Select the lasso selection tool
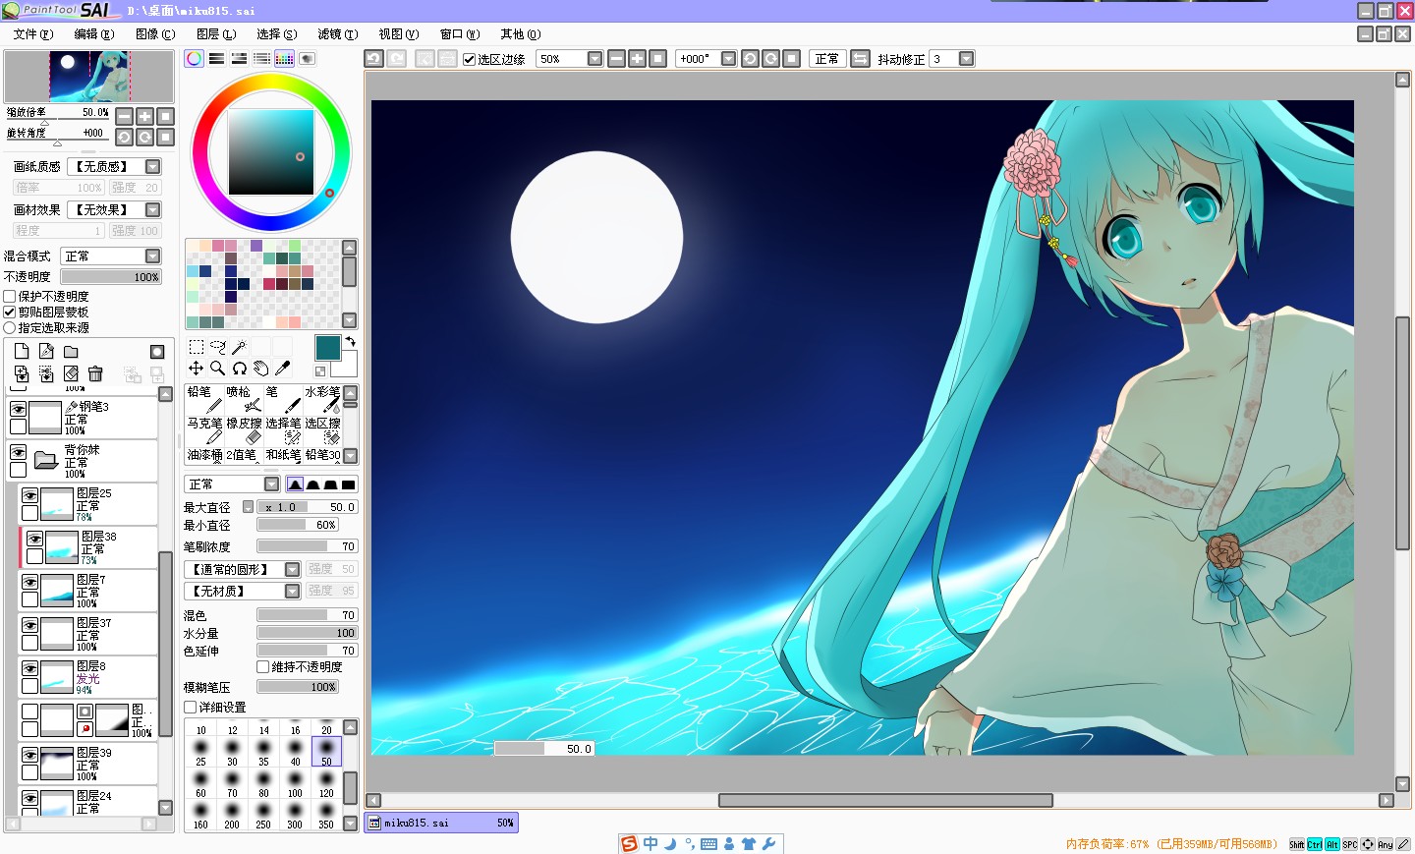The height and width of the screenshot is (854, 1415). pyautogui.click(x=218, y=347)
